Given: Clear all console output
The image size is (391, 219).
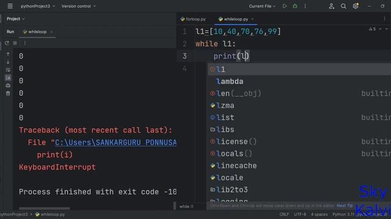Looking at the screenshot, I should tap(8, 94).
